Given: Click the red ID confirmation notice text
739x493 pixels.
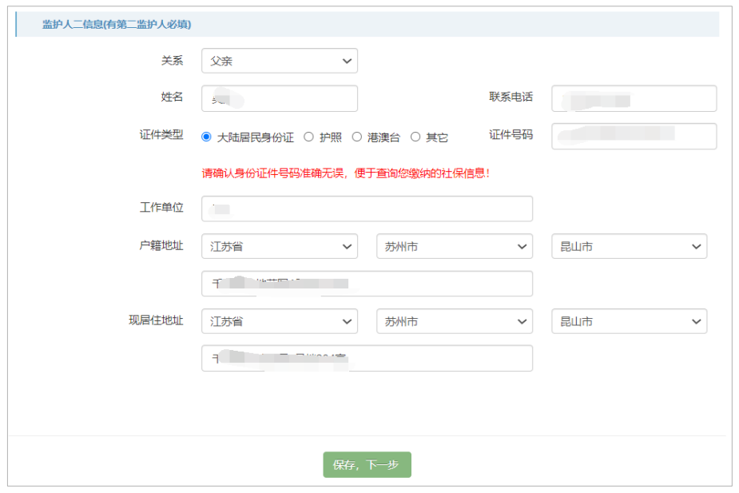Looking at the screenshot, I should 345,173.
